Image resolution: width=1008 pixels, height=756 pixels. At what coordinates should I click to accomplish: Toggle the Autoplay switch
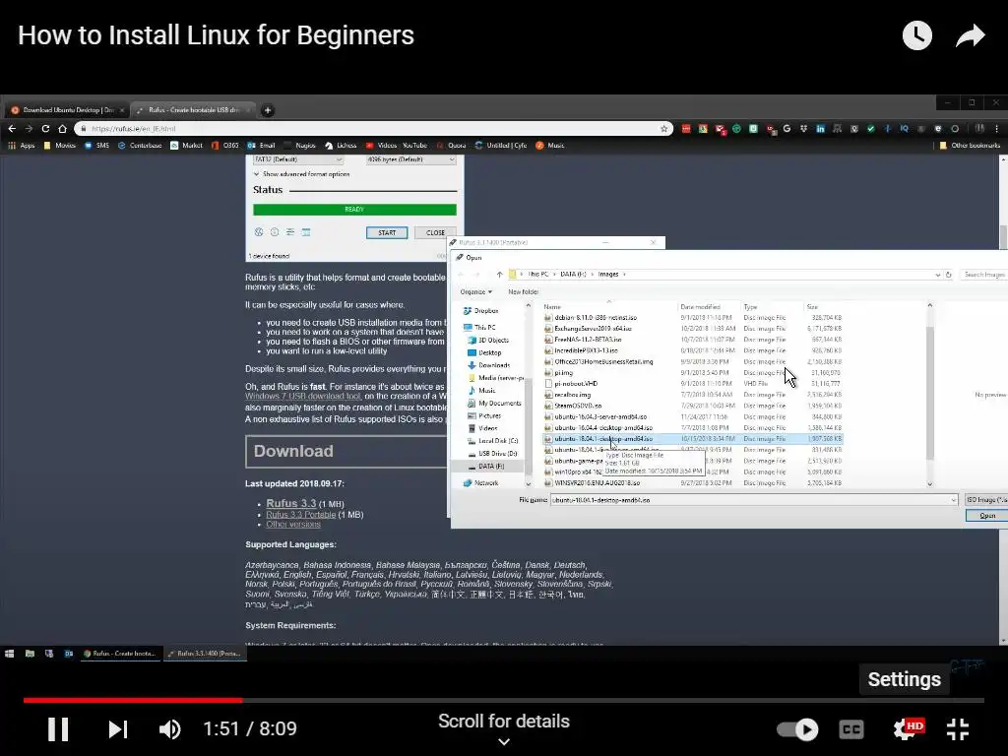[x=797, y=729]
